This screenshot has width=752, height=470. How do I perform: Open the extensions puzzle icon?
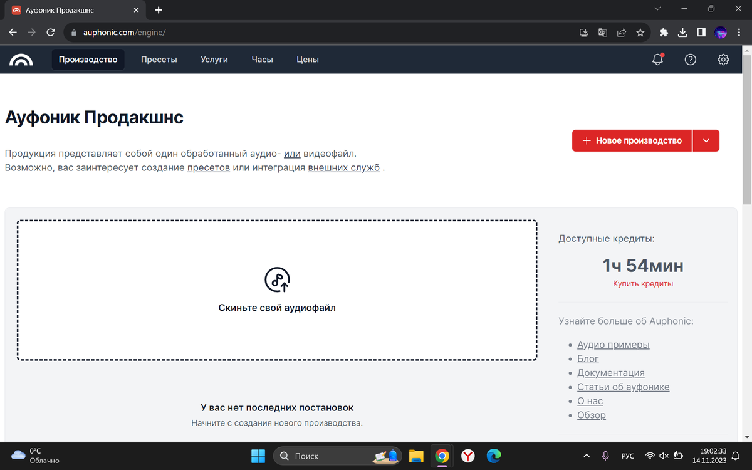click(x=664, y=32)
